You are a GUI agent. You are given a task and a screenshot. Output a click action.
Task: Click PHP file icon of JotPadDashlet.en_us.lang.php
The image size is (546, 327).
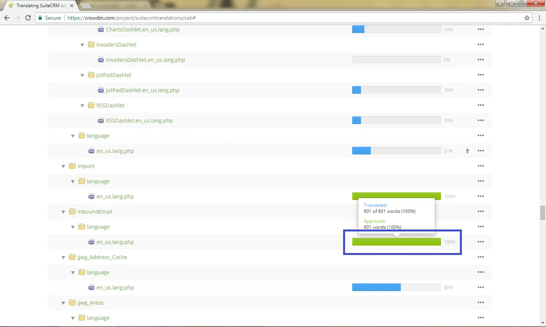pyautogui.click(x=101, y=90)
